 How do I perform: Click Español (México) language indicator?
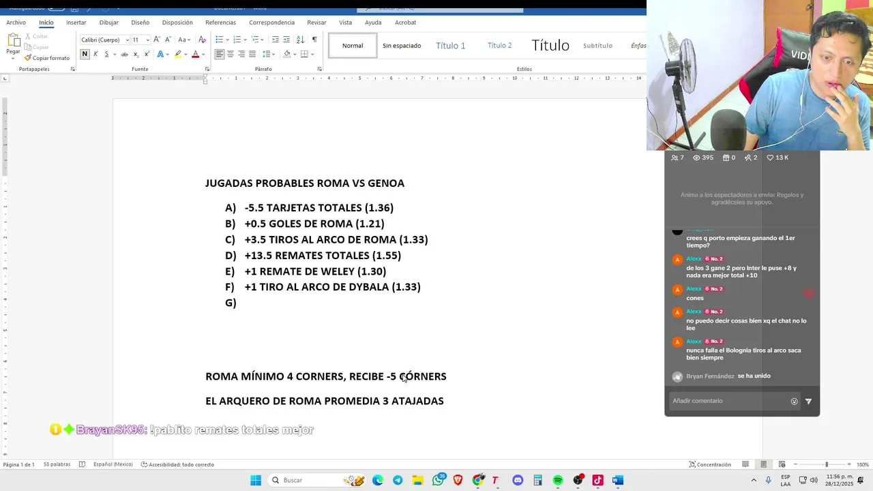point(113,464)
